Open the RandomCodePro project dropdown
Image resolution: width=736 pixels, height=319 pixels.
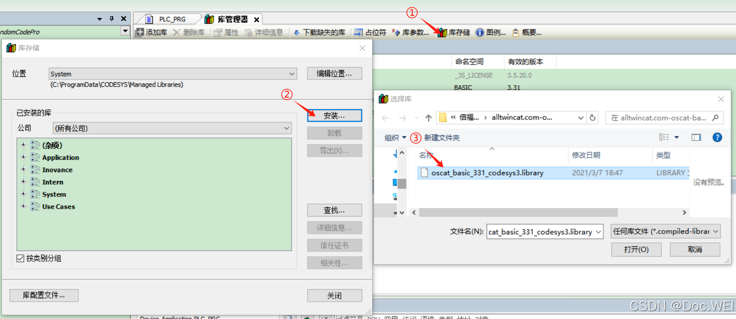click(x=125, y=31)
